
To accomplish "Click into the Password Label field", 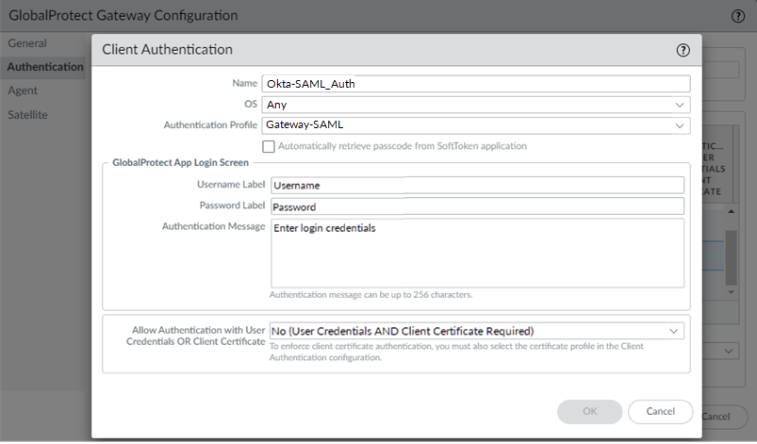I will (x=476, y=206).
